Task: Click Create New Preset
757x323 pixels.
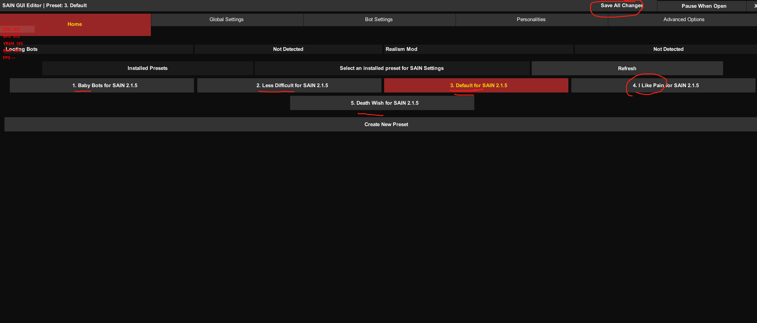Action: 381,125
